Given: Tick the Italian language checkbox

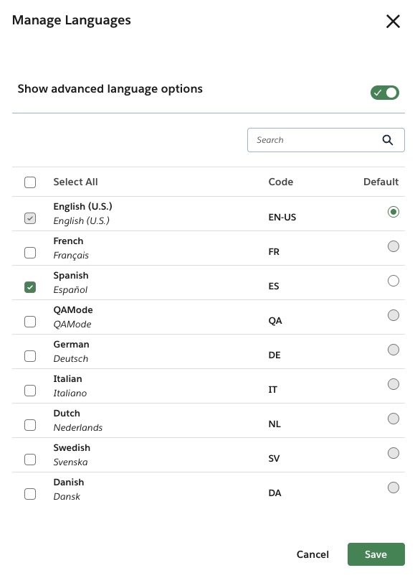Looking at the screenshot, I should 30,391.
